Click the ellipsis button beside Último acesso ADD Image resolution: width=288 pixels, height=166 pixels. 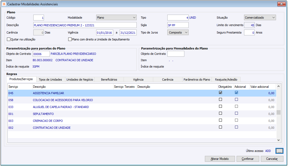pos(279,151)
